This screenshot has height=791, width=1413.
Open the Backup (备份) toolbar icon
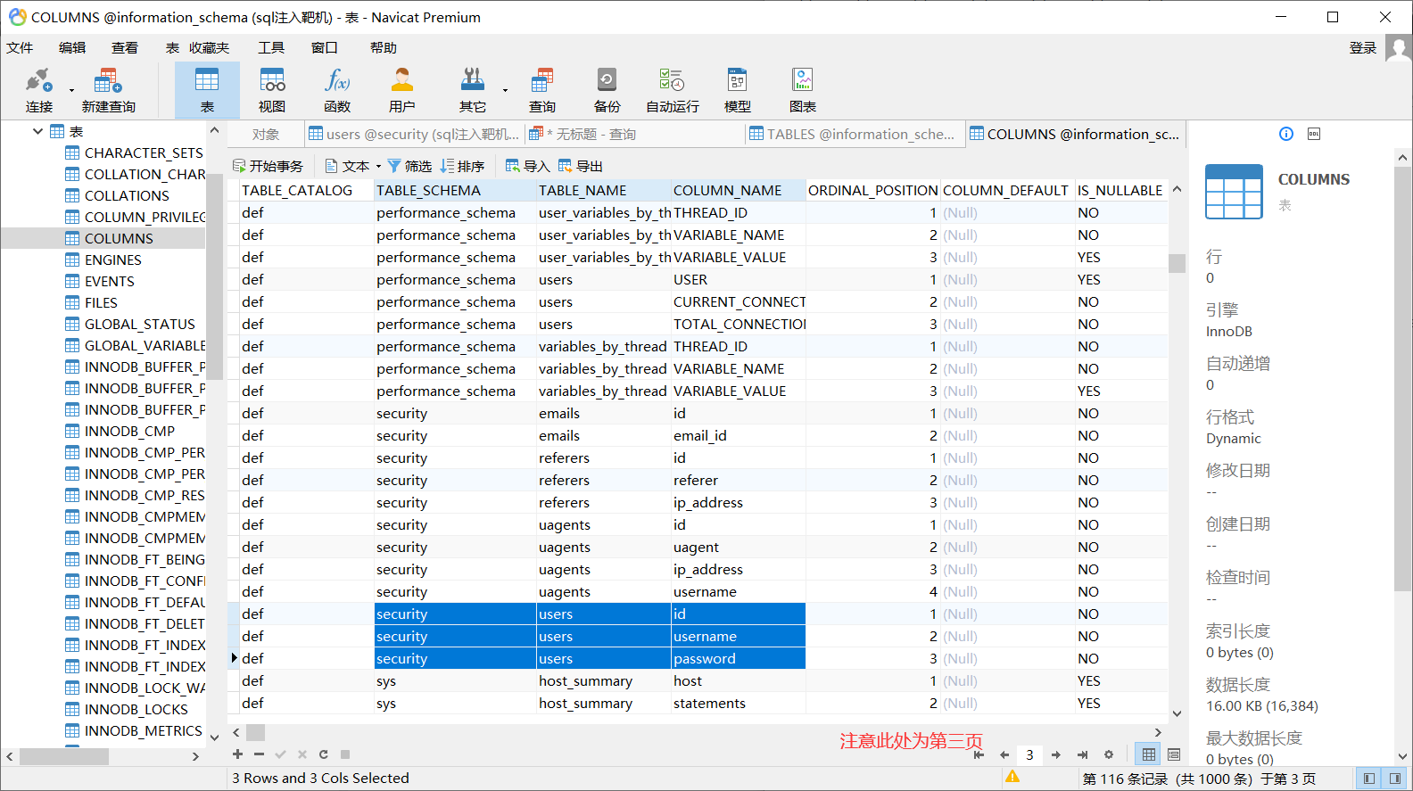point(607,89)
